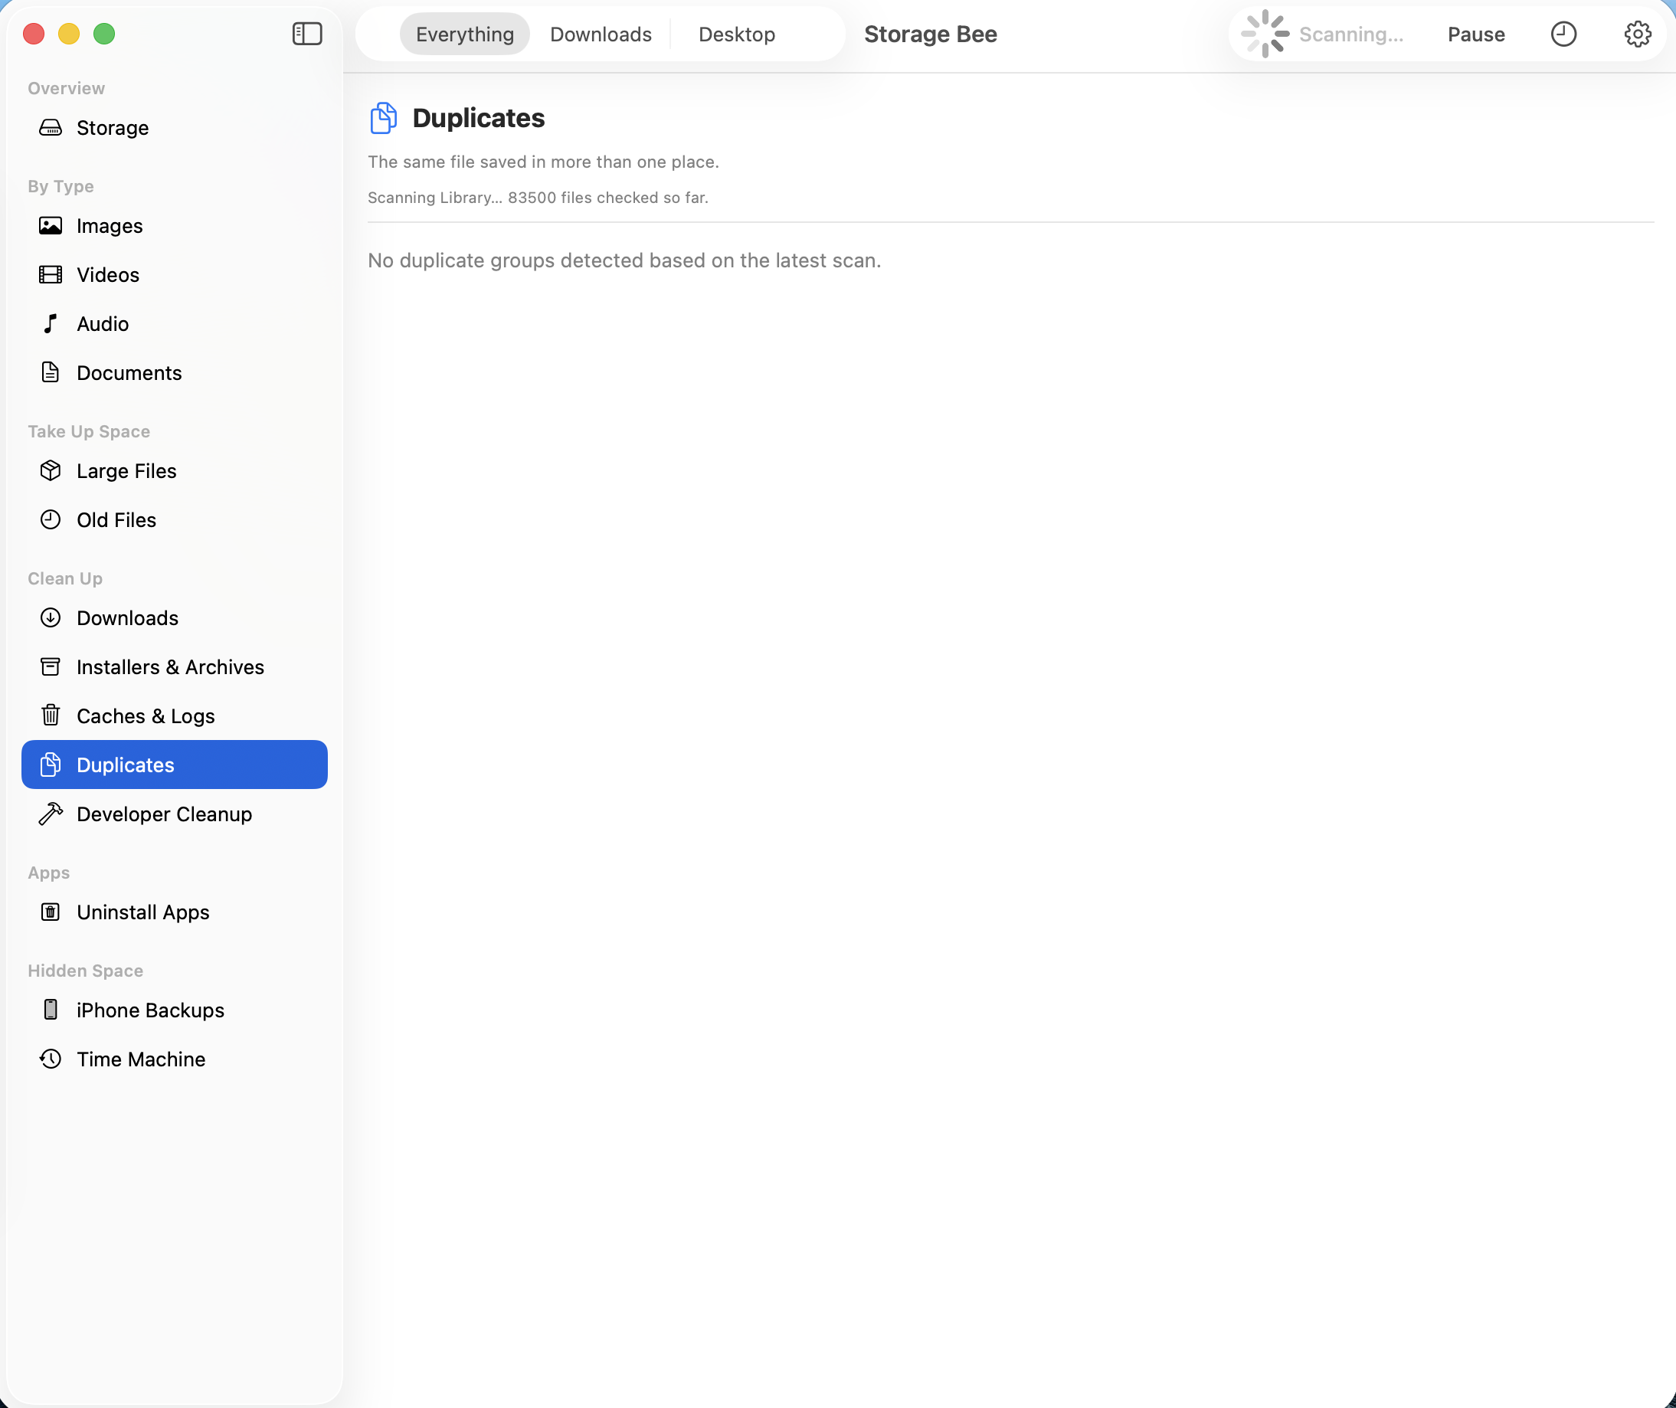Click the Downloads arrow icon in sidebar
The height and width of the screenshot is (1408, 1676).
point(51,617)
